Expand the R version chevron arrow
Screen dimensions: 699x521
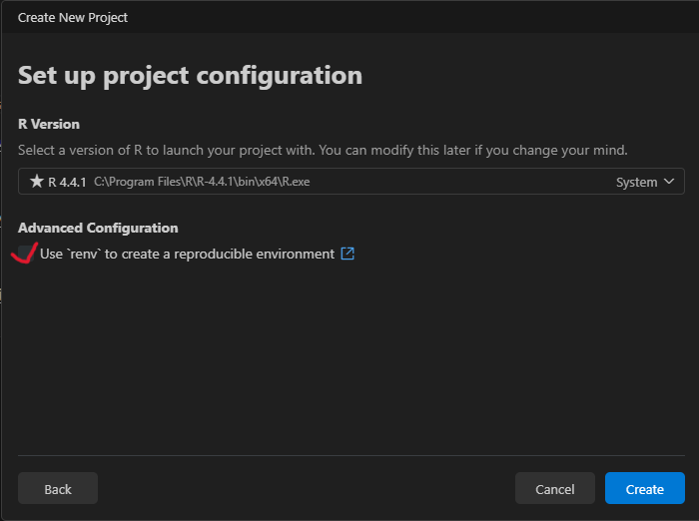[669, 182]
